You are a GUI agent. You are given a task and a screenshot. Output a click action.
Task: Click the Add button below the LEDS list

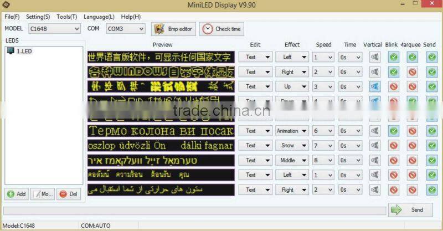tap(17, 194)
